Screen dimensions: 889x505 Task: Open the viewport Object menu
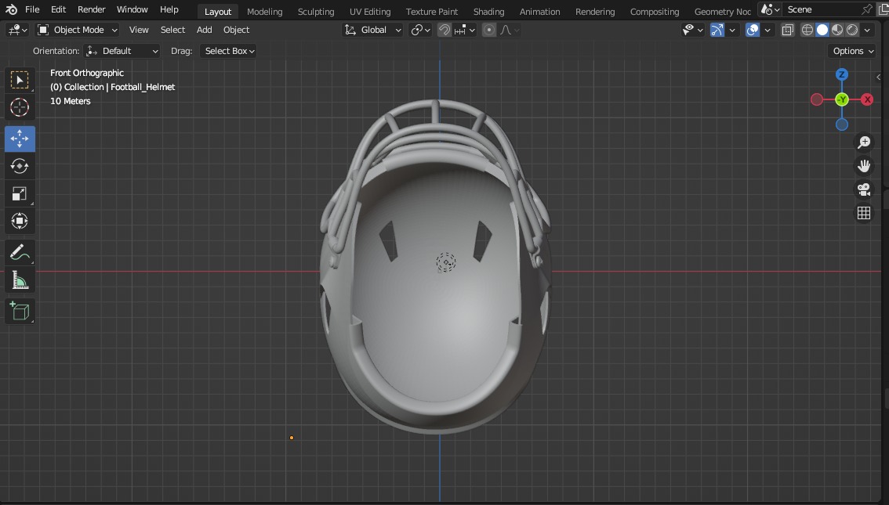click(x=237, y=30)
